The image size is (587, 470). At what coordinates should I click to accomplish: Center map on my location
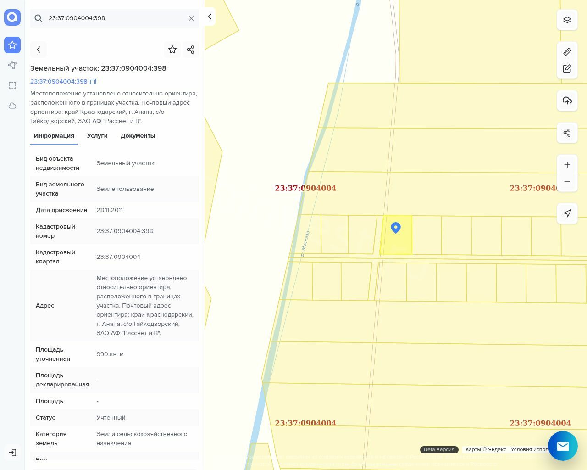click(567, 213)
